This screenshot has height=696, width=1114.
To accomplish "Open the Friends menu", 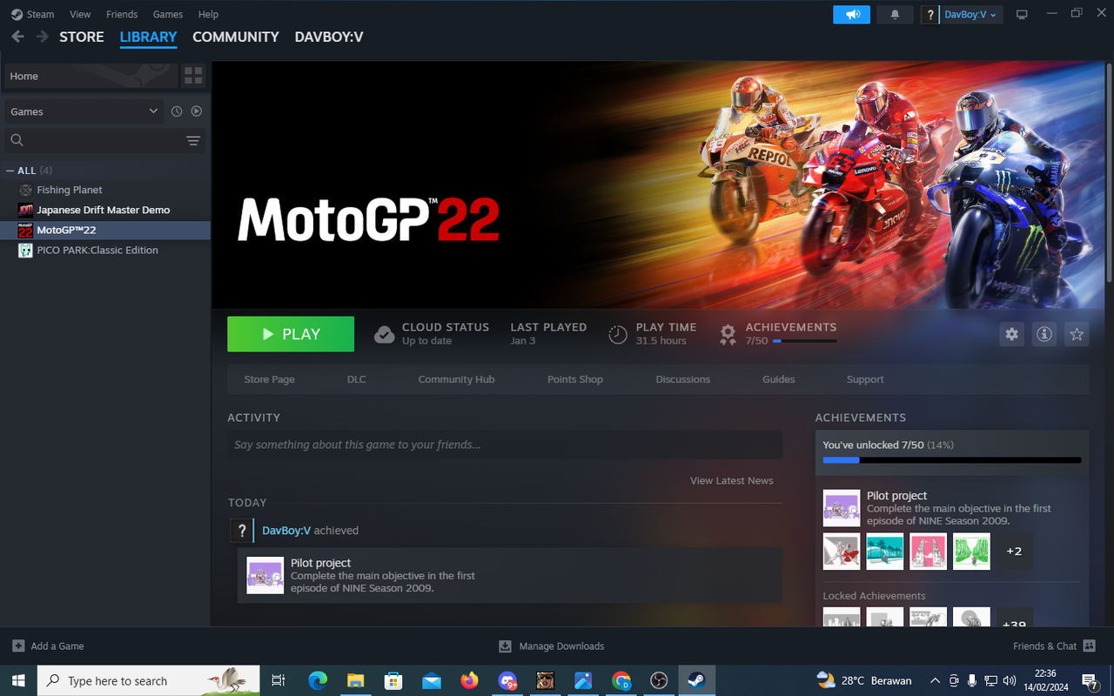I will coord(122,14).
